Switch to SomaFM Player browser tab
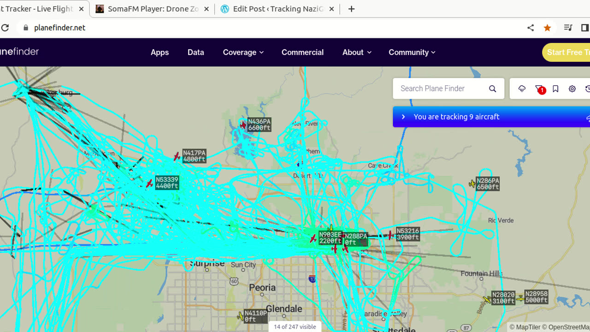The width and height of the screenshot is (590, 332). (x=152, y=9)
